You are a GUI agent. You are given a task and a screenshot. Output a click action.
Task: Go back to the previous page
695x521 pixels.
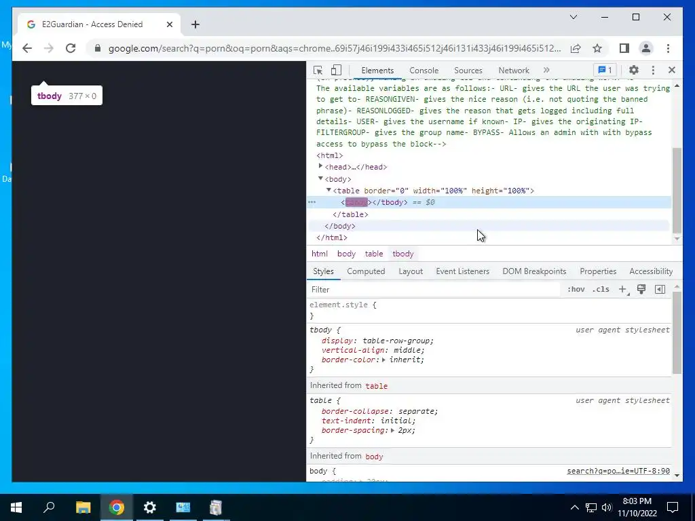click(27, 48)
